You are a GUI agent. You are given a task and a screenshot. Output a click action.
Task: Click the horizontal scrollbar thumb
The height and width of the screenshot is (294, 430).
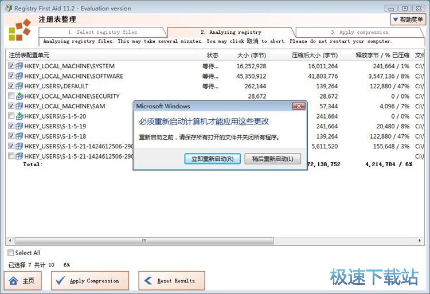tap(144, 241)
